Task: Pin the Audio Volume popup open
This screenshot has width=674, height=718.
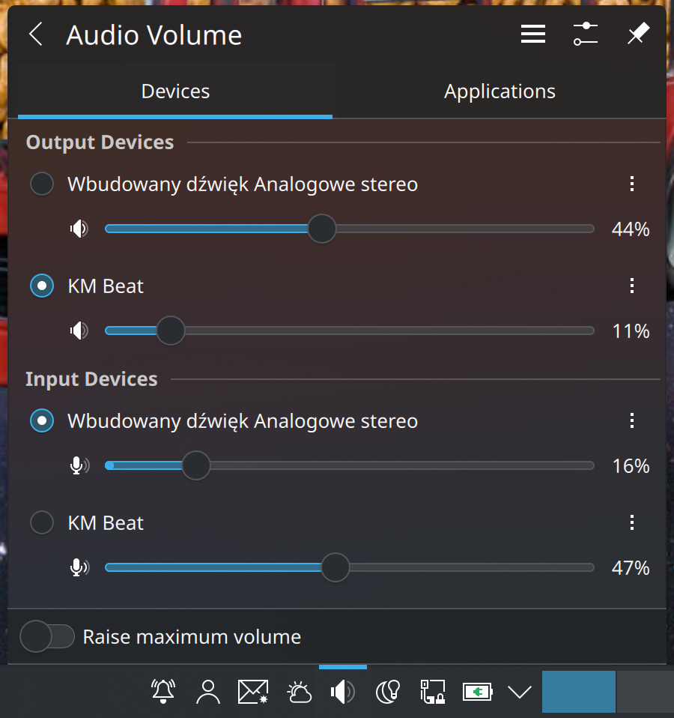Action: click(x=637, y=34)
